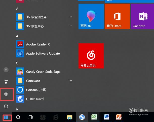Click the letter C section header
154x122 pixels.
pos(17,63)
